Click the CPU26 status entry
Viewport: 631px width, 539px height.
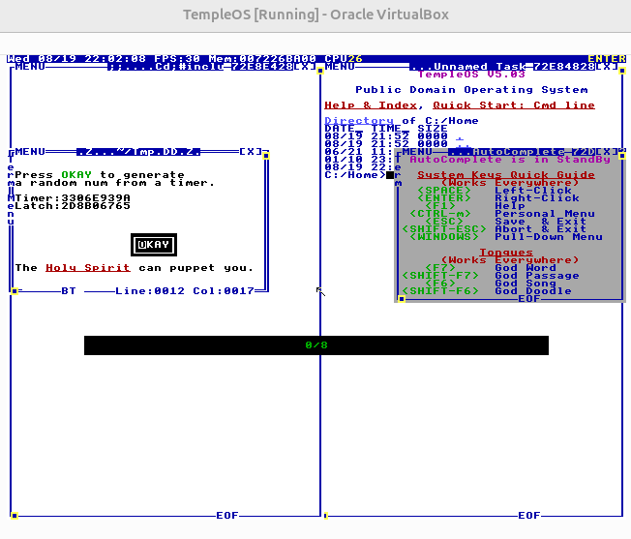(x=344, y=59)
